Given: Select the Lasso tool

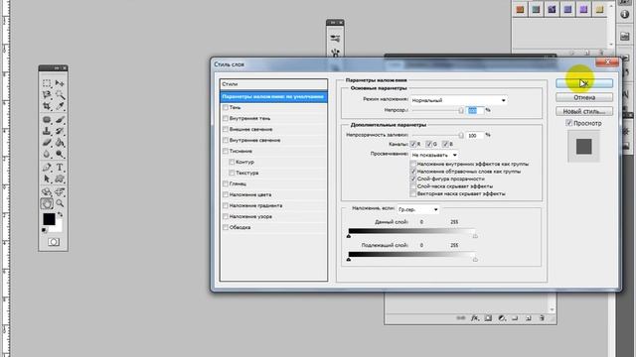Looking at the screenshot, I should 47,95.
